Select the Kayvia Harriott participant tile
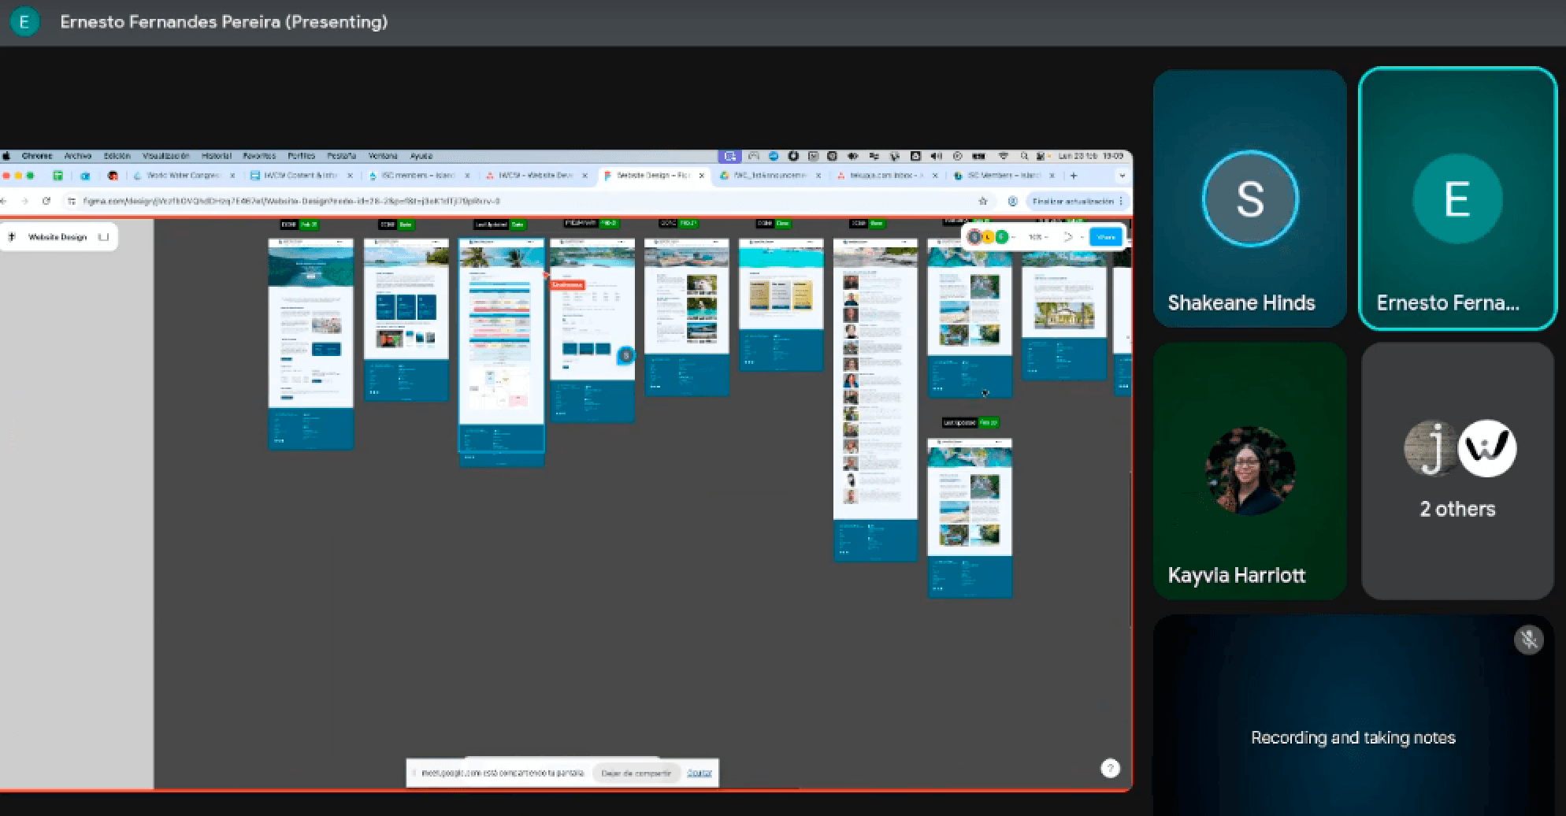 point(1250,470)
